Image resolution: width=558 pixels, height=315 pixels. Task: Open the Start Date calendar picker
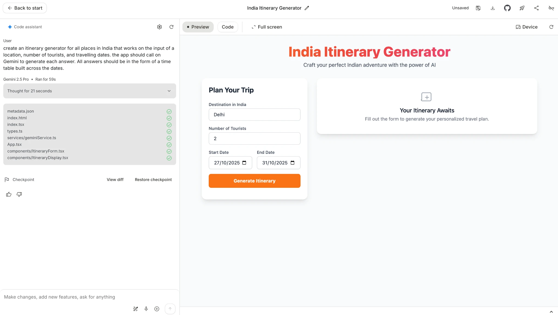coord(244,163)
